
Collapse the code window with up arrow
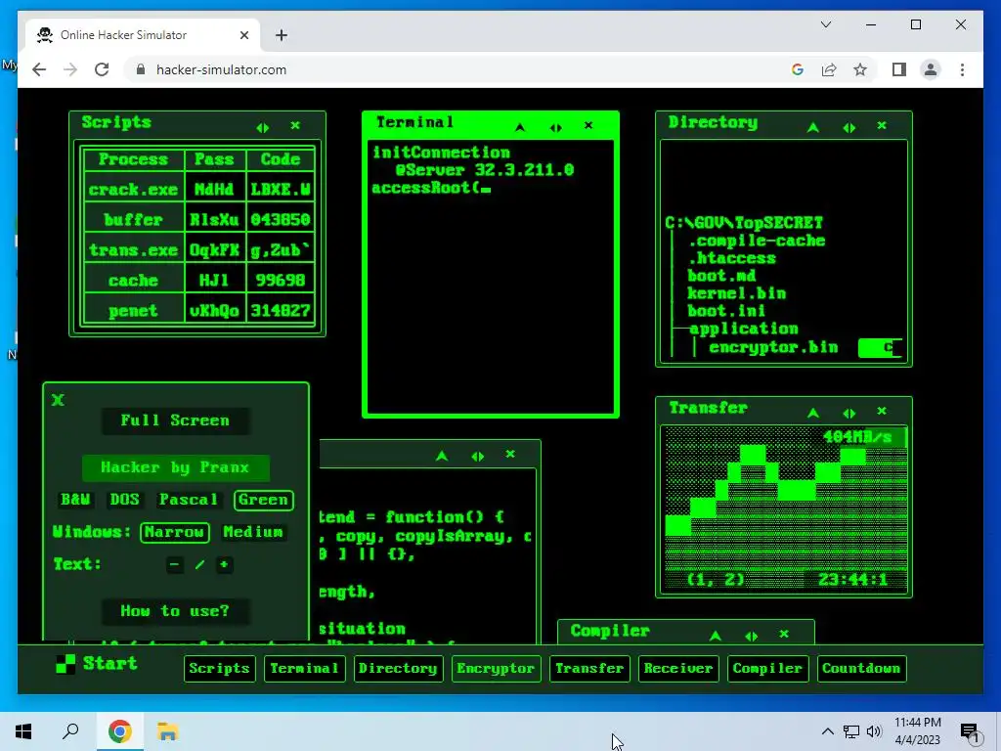coord(442,456)
